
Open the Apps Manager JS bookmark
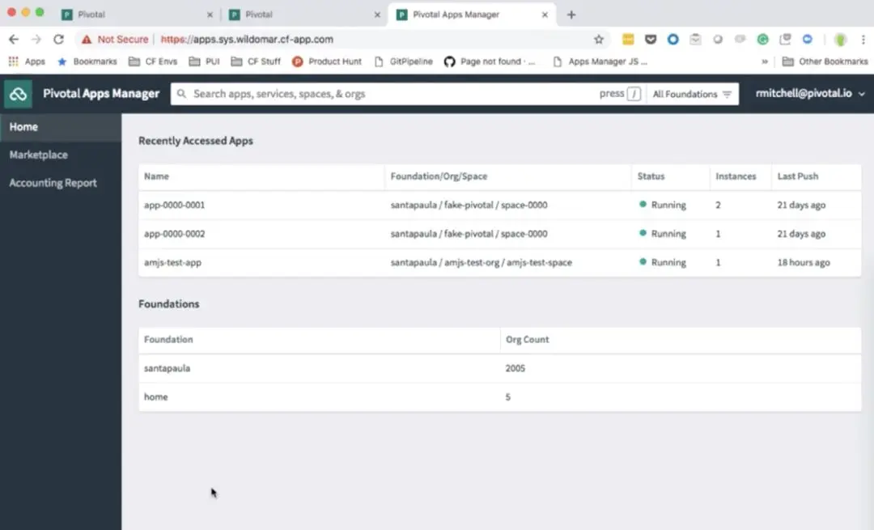click(600, 61)
